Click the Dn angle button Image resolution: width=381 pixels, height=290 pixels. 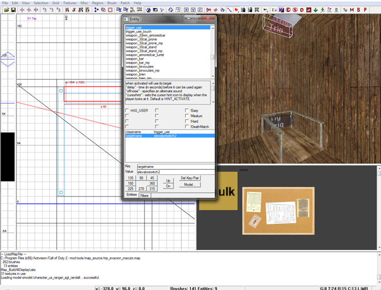pos(168,186)
